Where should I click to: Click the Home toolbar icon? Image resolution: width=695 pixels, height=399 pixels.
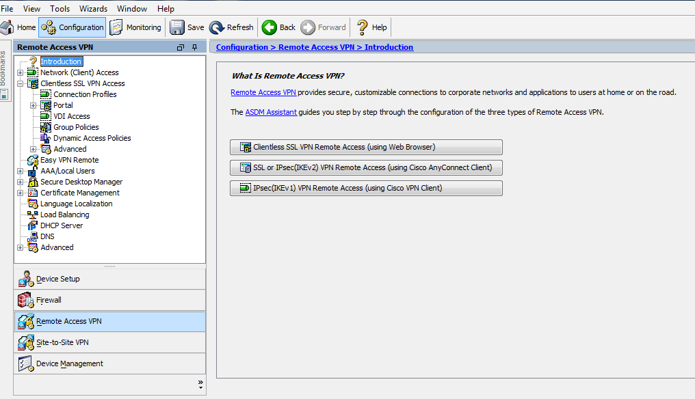pyautogui.click(x=8, y=27)
